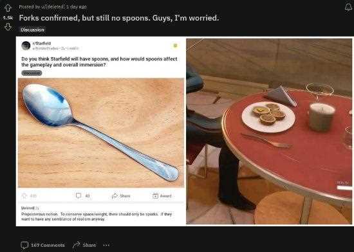The image size is (354, 252).
Task: Open the 167 Comments section
Action: (42, 245)
